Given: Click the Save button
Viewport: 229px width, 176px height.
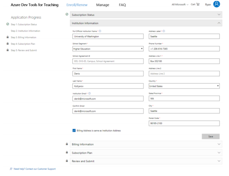Looking at the screenshot, I should pos(210,136).
